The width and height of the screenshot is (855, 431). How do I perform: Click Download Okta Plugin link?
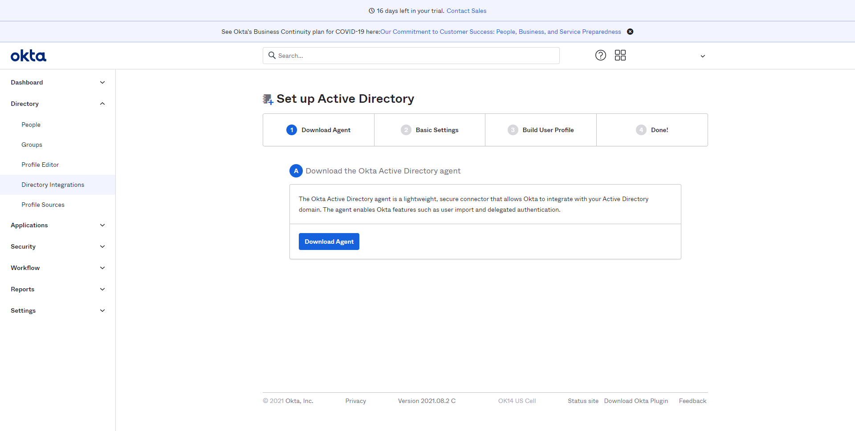pos(636,401)
